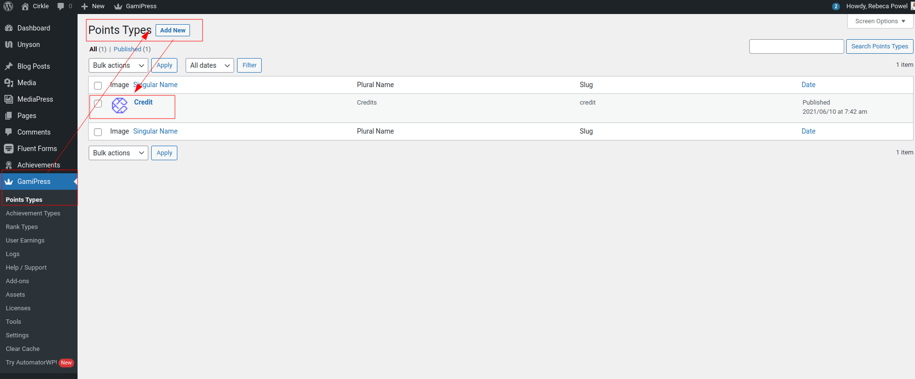Click the Achievements award icon

click(x=9, y=165)
